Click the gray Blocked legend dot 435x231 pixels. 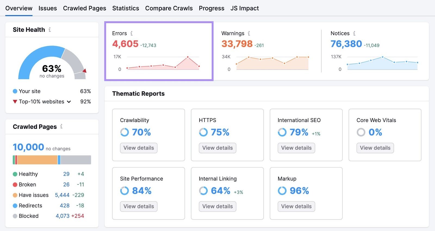[x=15, y=216]
